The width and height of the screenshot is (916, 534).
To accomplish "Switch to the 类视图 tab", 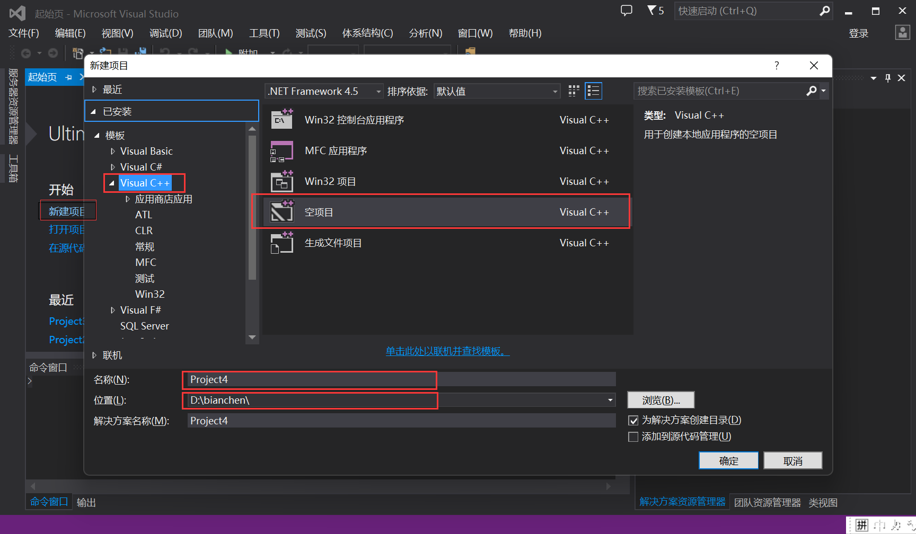I will tap(823, 502).
